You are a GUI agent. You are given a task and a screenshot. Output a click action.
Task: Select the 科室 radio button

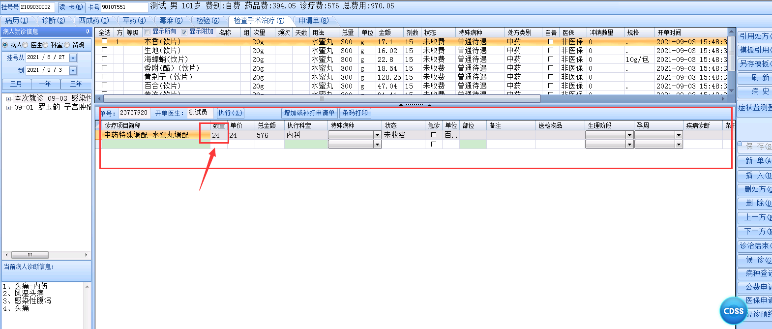click(x=46, y=45)
